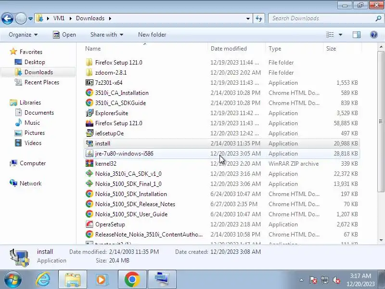Select the Nokia_3510i_CA_SDK_v1_0 icon

pyautogui.click(x=90, y=173)
